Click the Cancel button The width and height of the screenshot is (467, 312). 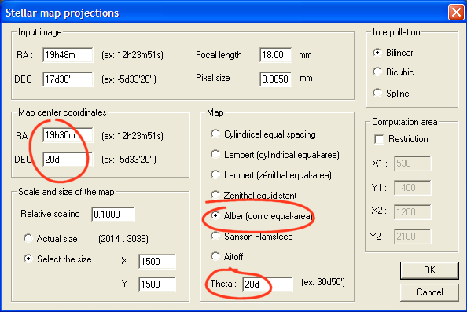[x=429, y=292]
